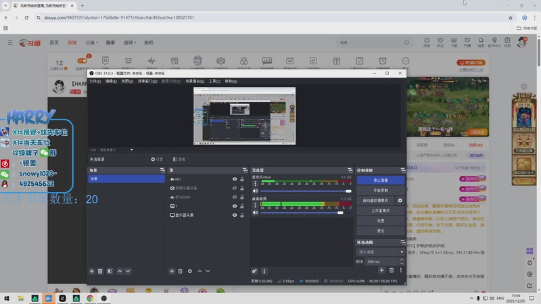Viewport: 541px width, 304px height.
Task: Click the add scene plus icon
Action: tap(92, 271)
